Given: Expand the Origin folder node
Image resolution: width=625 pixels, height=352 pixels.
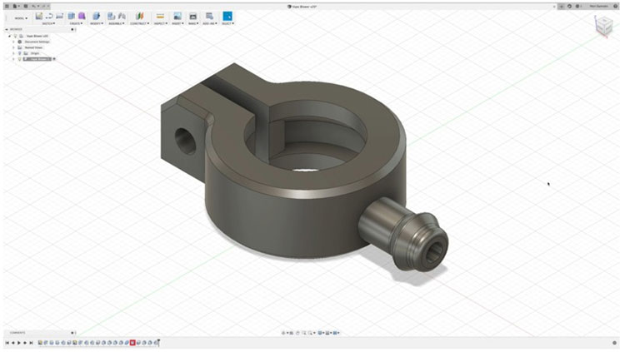Looking at the screenshot, I should 13,53.
